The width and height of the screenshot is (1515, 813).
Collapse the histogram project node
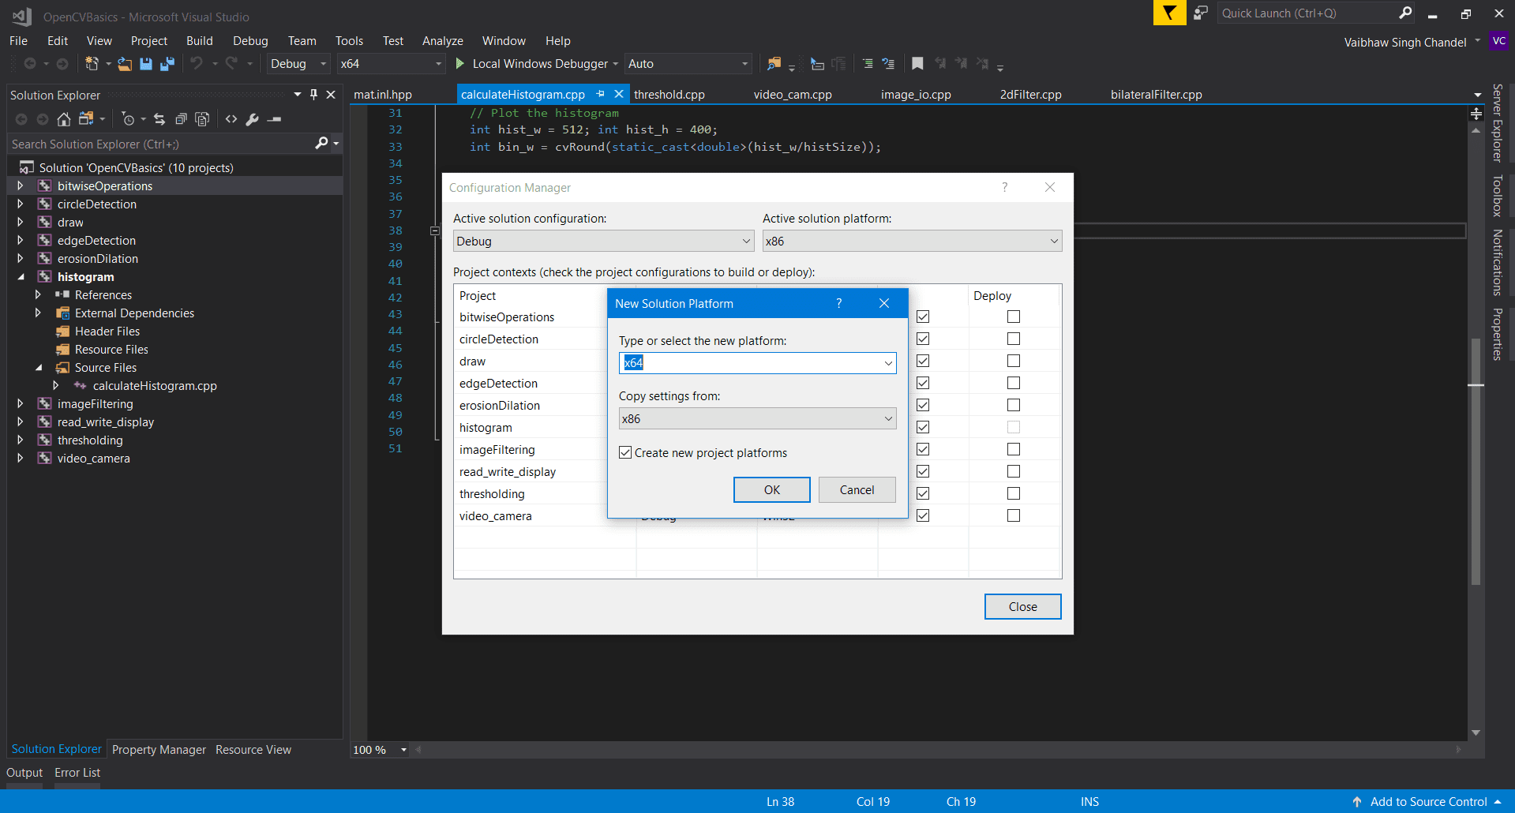tap(21, 276)
